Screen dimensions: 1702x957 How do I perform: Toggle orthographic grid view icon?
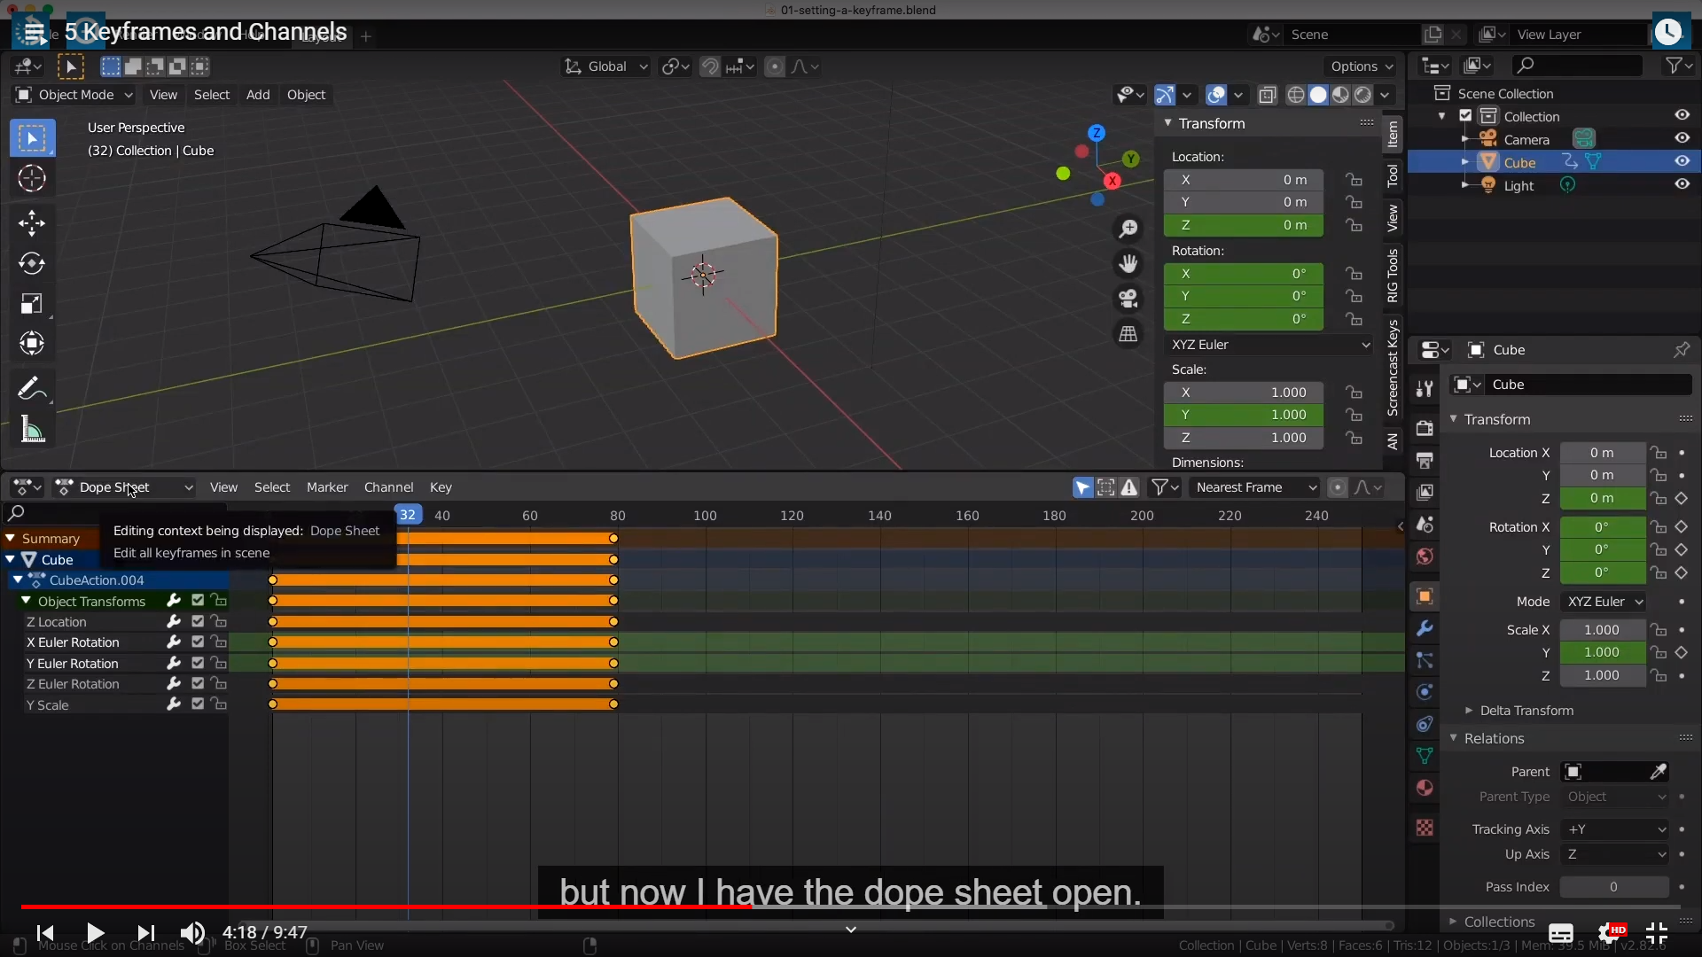click(x=1128, y=334)
